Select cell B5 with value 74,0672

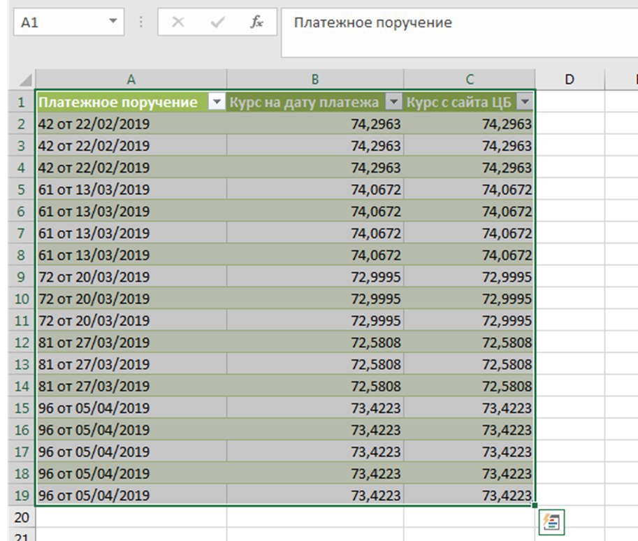tap(315, 189)
